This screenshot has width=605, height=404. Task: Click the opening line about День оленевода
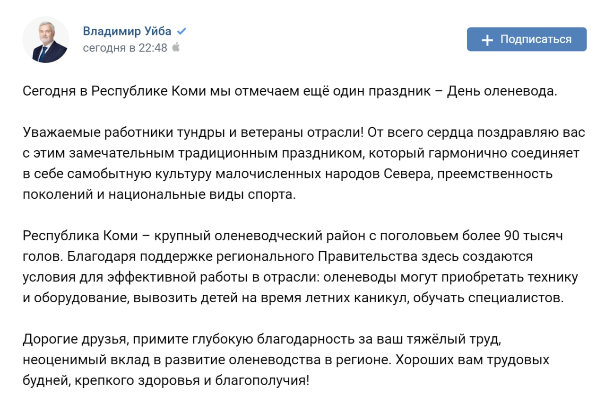pyautogui.click(x=290, y=91)
